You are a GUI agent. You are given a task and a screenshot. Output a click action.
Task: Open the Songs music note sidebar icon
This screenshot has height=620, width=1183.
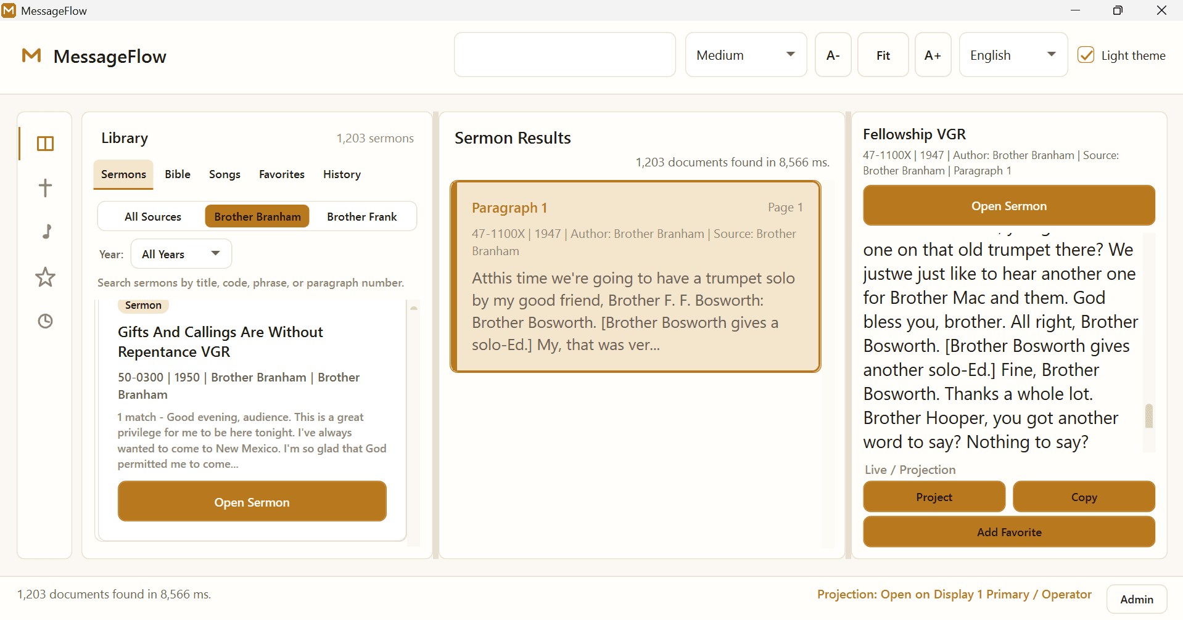[x=47, y=231]
